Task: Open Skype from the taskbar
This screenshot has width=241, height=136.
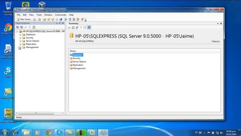Action: coord(59,133)
